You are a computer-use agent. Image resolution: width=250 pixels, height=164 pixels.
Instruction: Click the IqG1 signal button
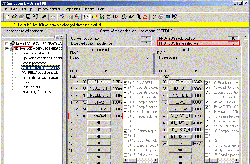pyautogui.click(x=180, y=143)
